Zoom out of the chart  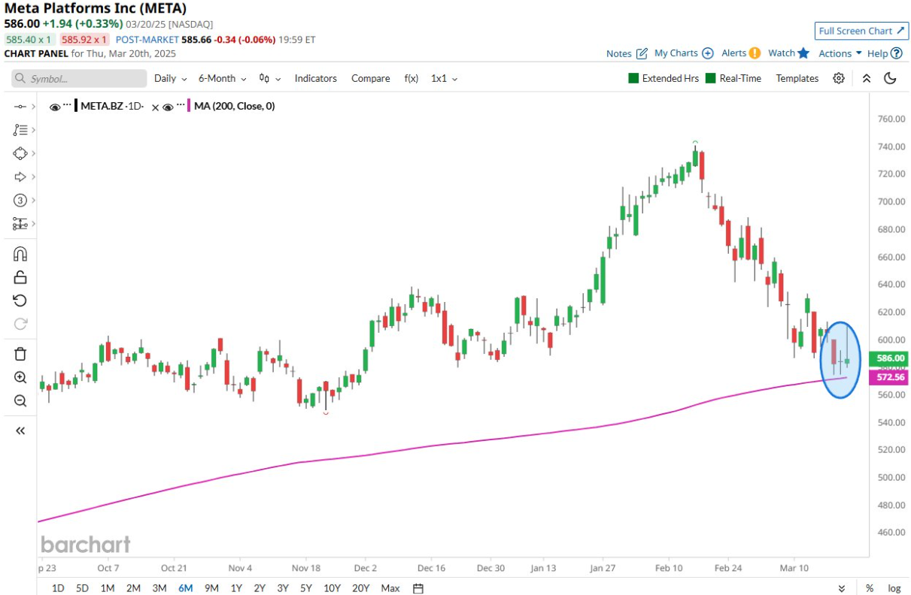pyautogui.click(x=20, y=401)
